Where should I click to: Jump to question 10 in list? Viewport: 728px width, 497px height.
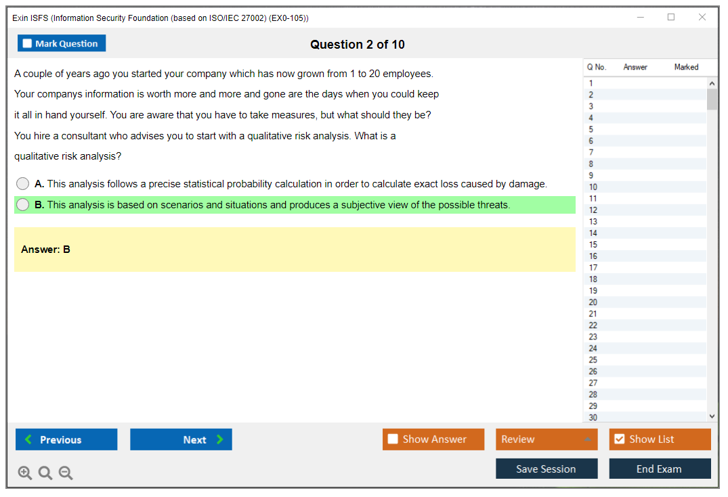(593, 187)
